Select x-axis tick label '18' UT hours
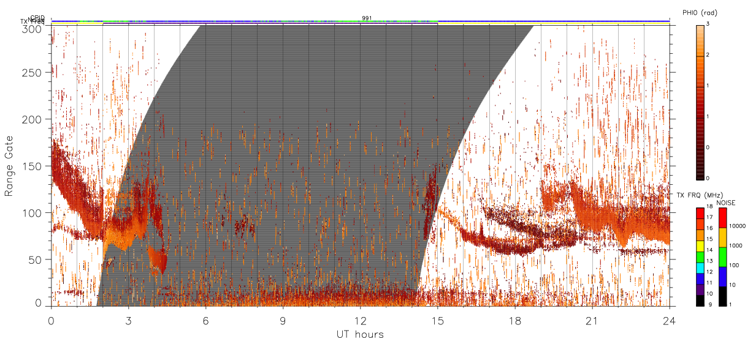753x347 pixels. [x=515, y=321]
